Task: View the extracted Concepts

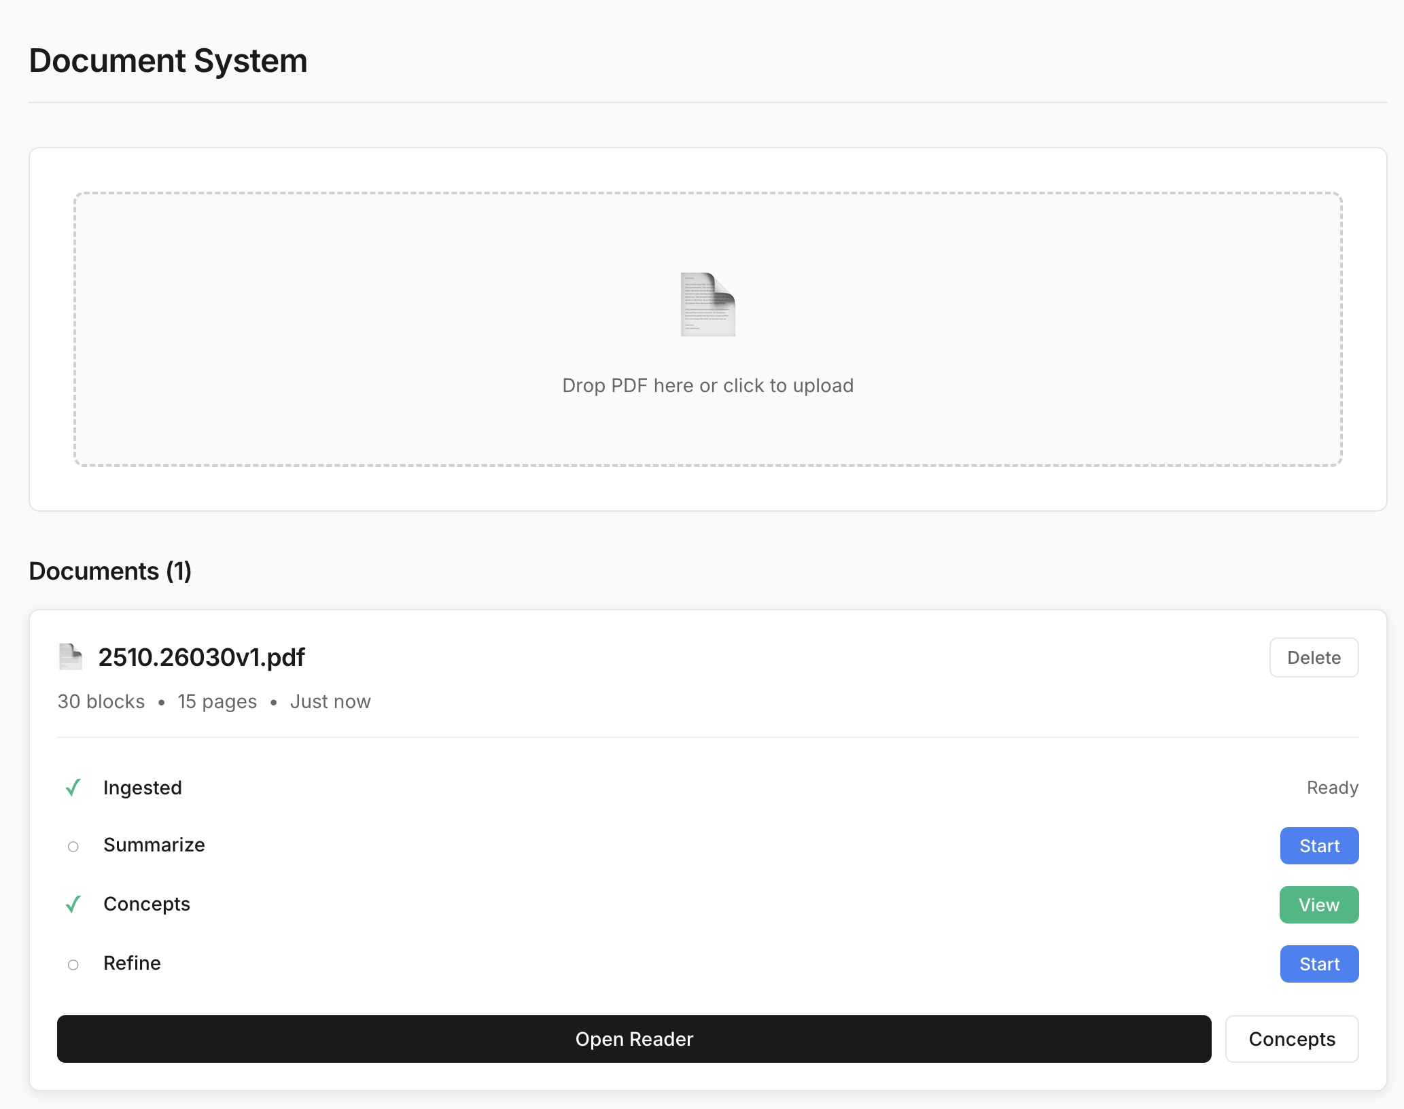Action: [x=1318, y=905]
